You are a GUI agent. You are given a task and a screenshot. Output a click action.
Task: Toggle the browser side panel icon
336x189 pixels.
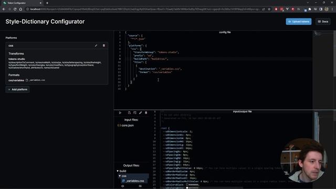(x=321, y=9)
